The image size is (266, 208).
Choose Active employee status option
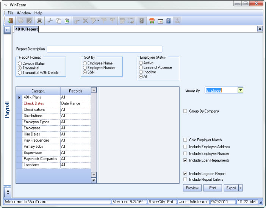coord(141,63)
